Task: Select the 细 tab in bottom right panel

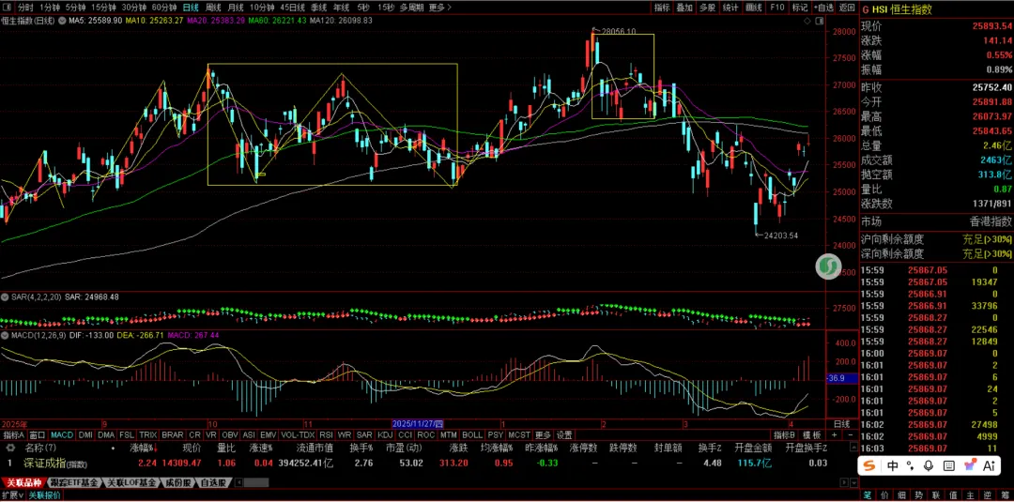Action: (899, 495)
